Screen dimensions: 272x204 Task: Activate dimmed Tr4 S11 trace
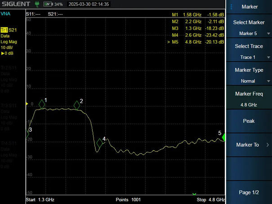click(9, 143)
